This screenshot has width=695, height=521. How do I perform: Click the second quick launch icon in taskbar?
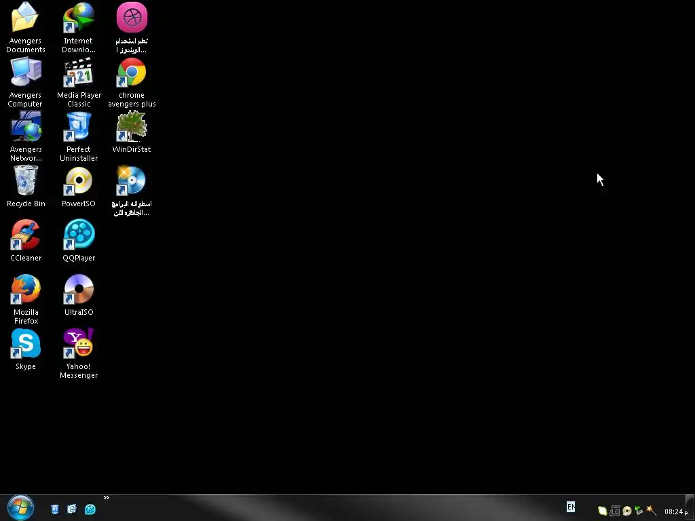(72, 509)
